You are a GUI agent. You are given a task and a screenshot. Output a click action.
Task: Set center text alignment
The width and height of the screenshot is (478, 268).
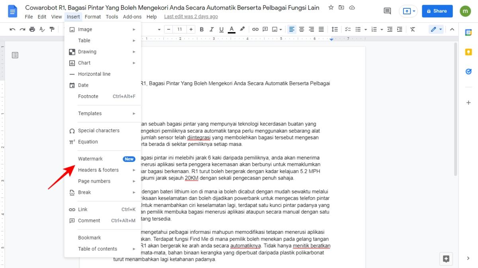(302, 29)
